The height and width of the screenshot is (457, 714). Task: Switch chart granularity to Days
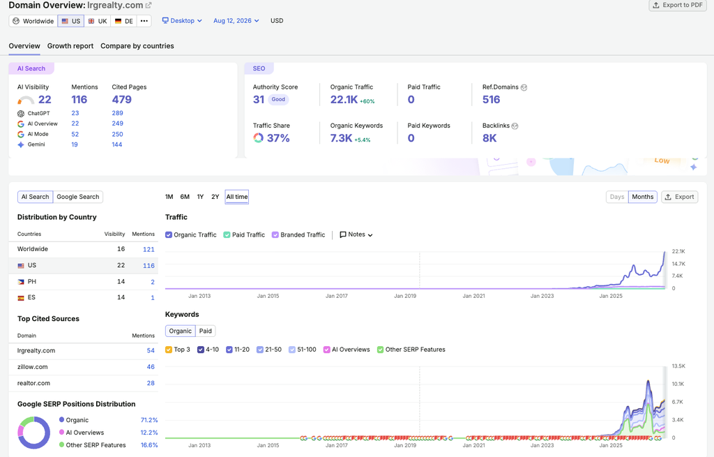coord(617,197)
